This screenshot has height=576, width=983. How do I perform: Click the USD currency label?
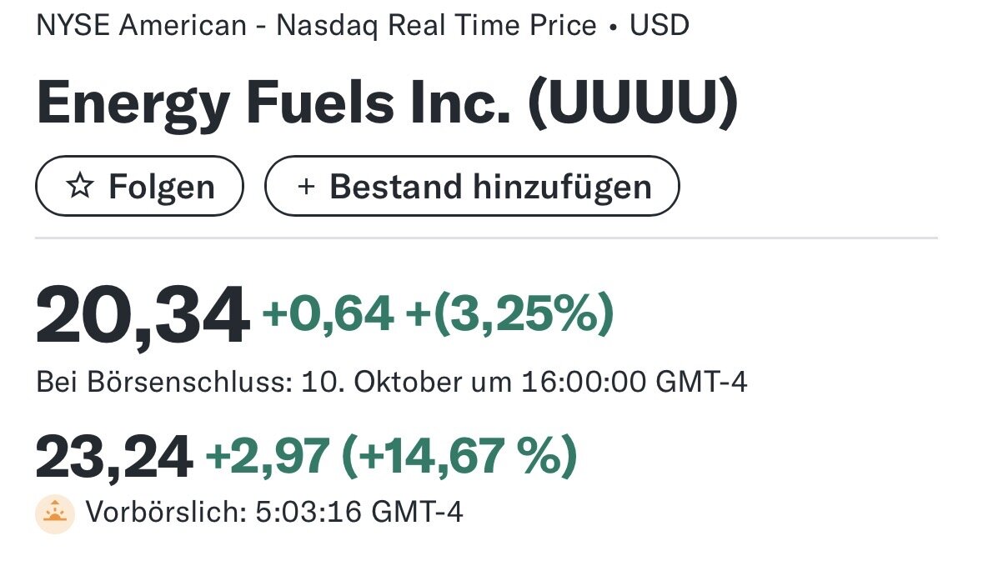(x=660, y=26)
